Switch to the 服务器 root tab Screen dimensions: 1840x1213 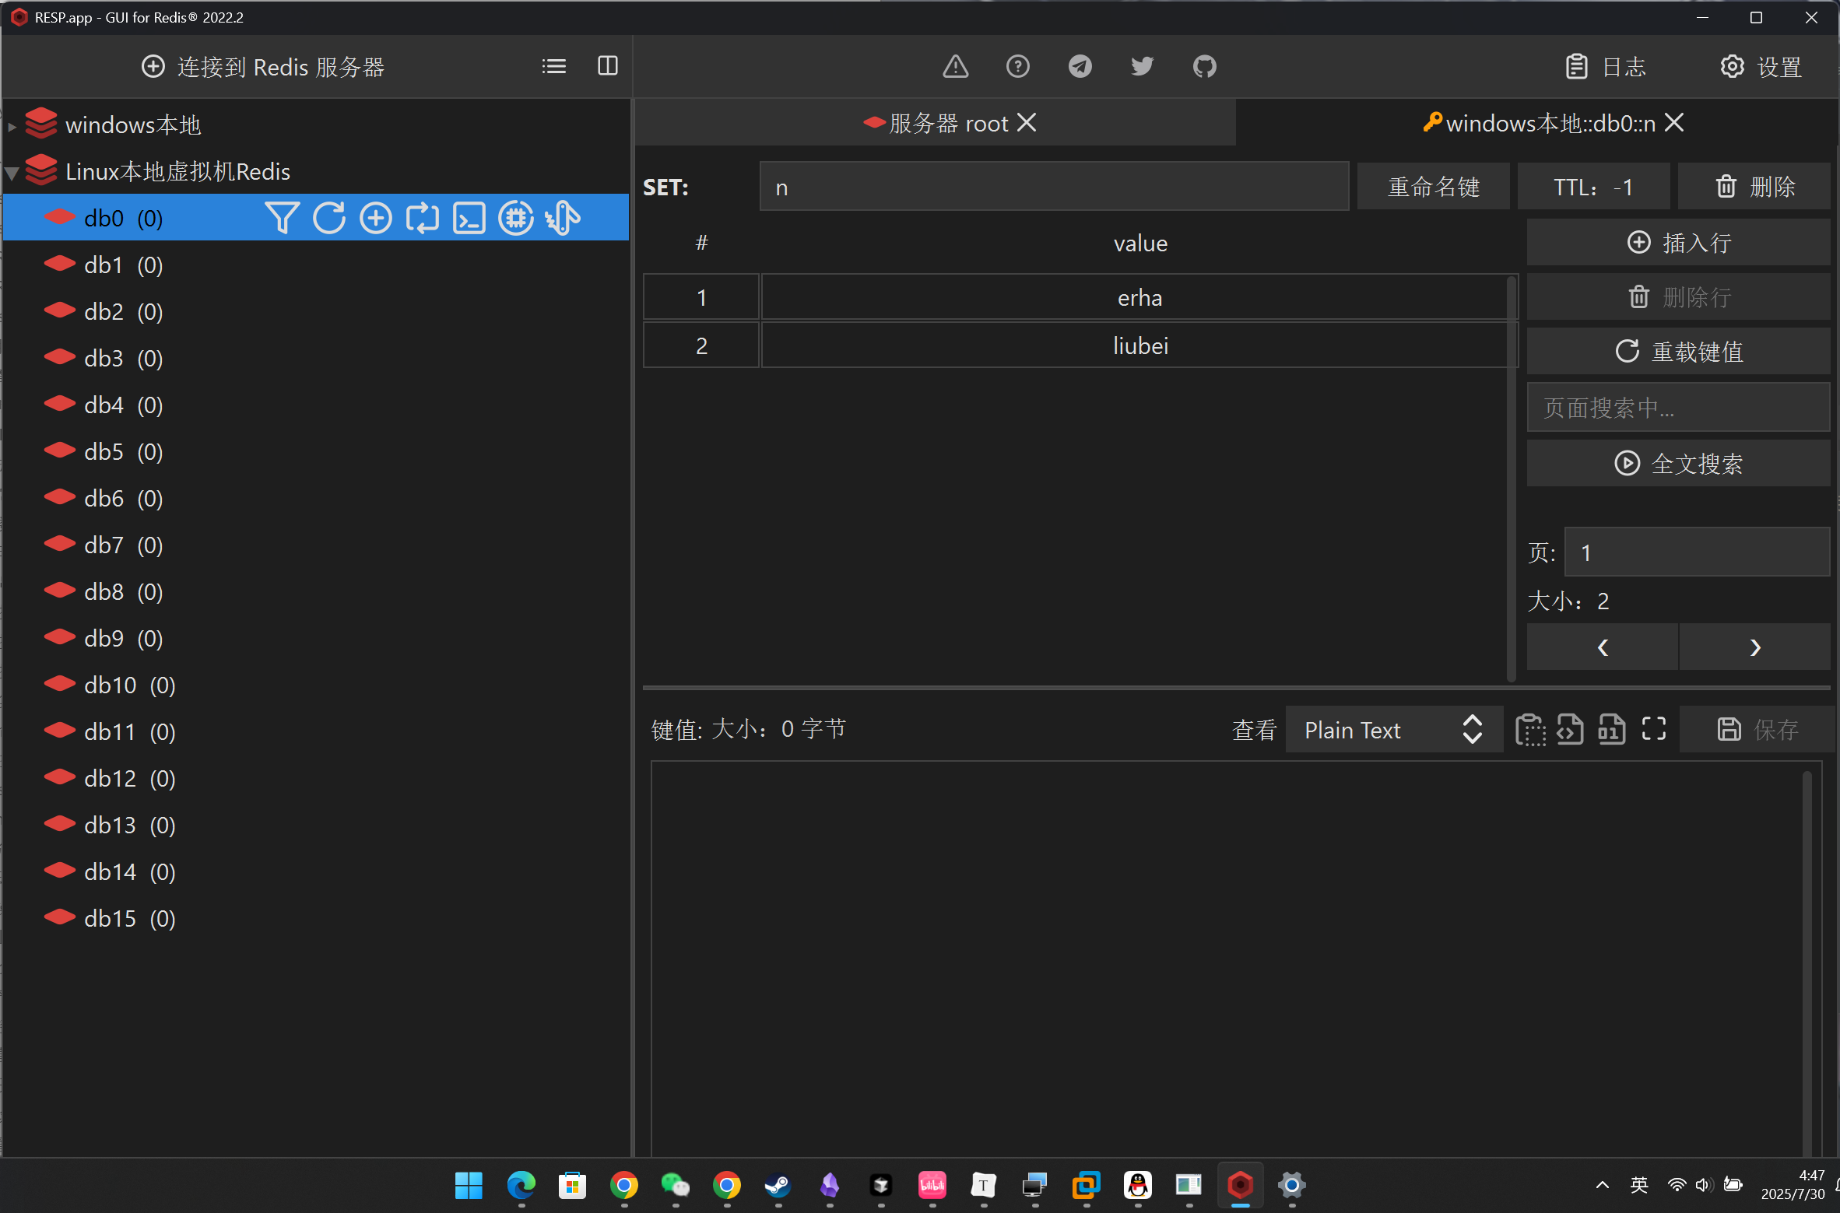pyautogui.click(x=947, y=124)
